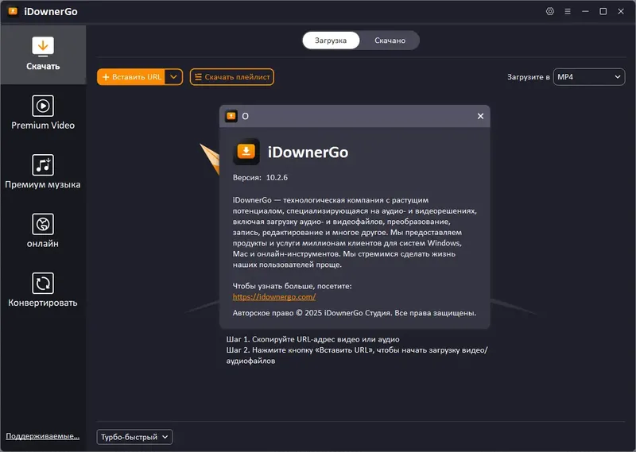Image resolution: width=636 pixels, height=452 pixels.
Task: Open the Скачать section in sidebar
Action: click(43, 55)
